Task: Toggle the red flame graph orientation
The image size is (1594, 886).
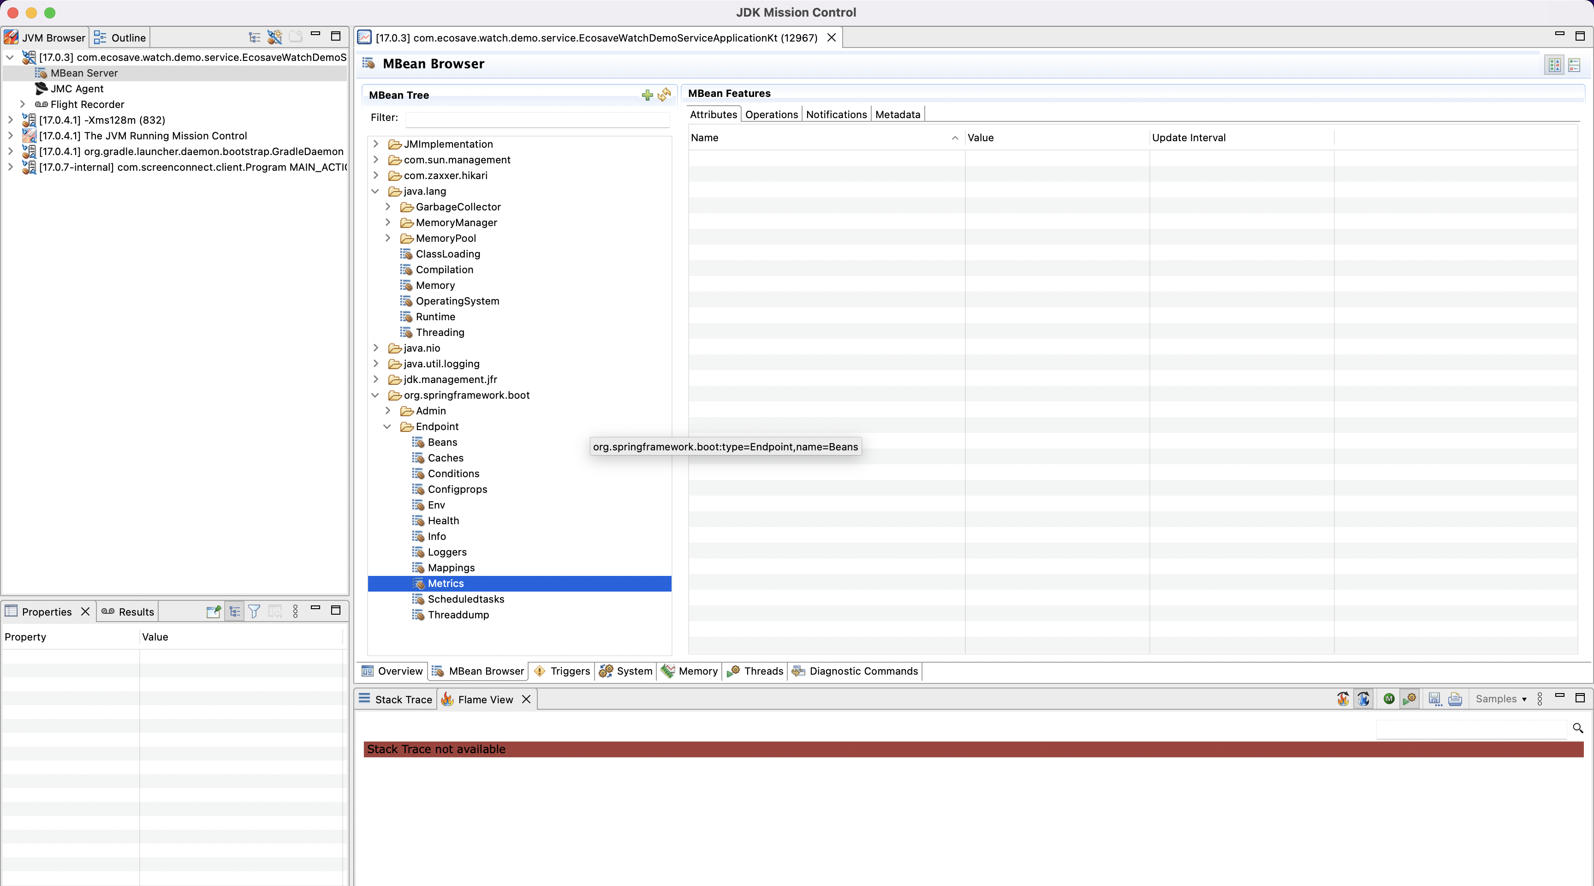Action: pos(1343,699)
